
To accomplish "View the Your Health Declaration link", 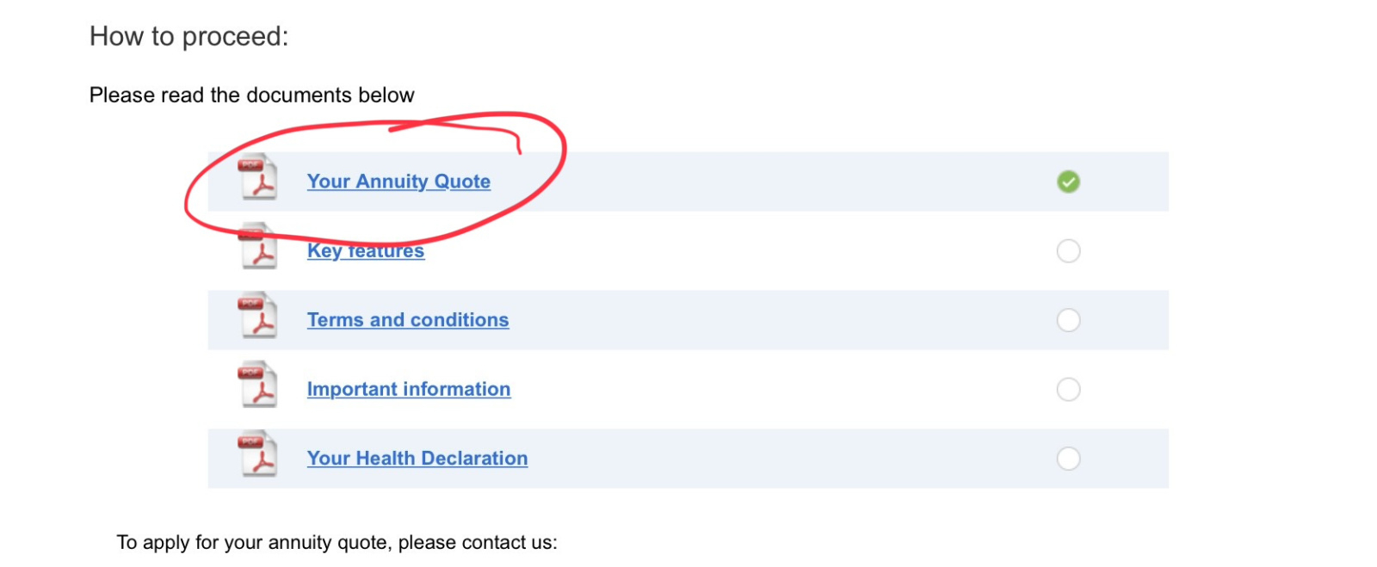I will [x=417, y=459].
